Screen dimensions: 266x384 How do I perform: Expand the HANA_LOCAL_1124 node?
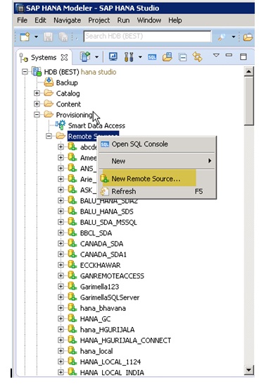point(61,361)
